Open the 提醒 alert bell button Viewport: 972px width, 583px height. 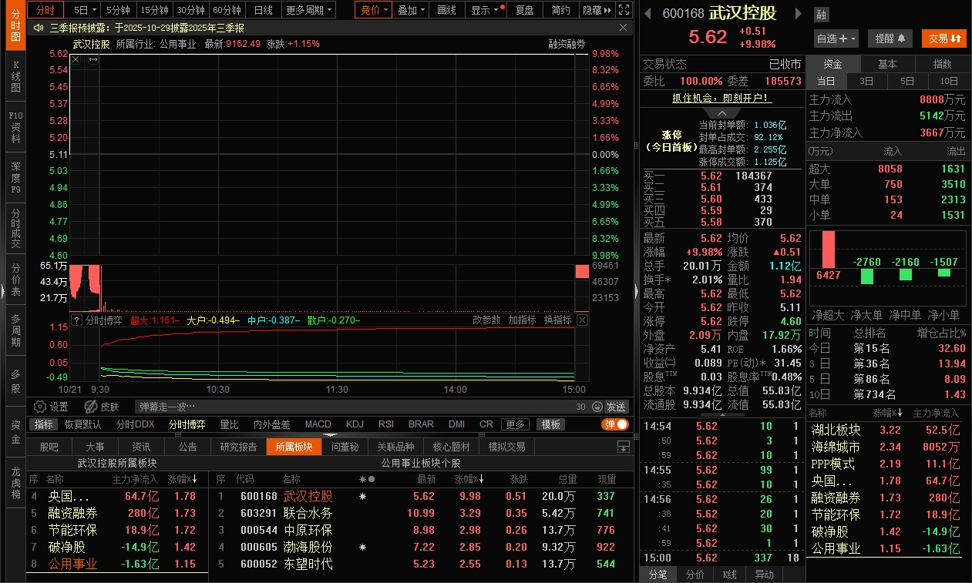coord(890,39)
